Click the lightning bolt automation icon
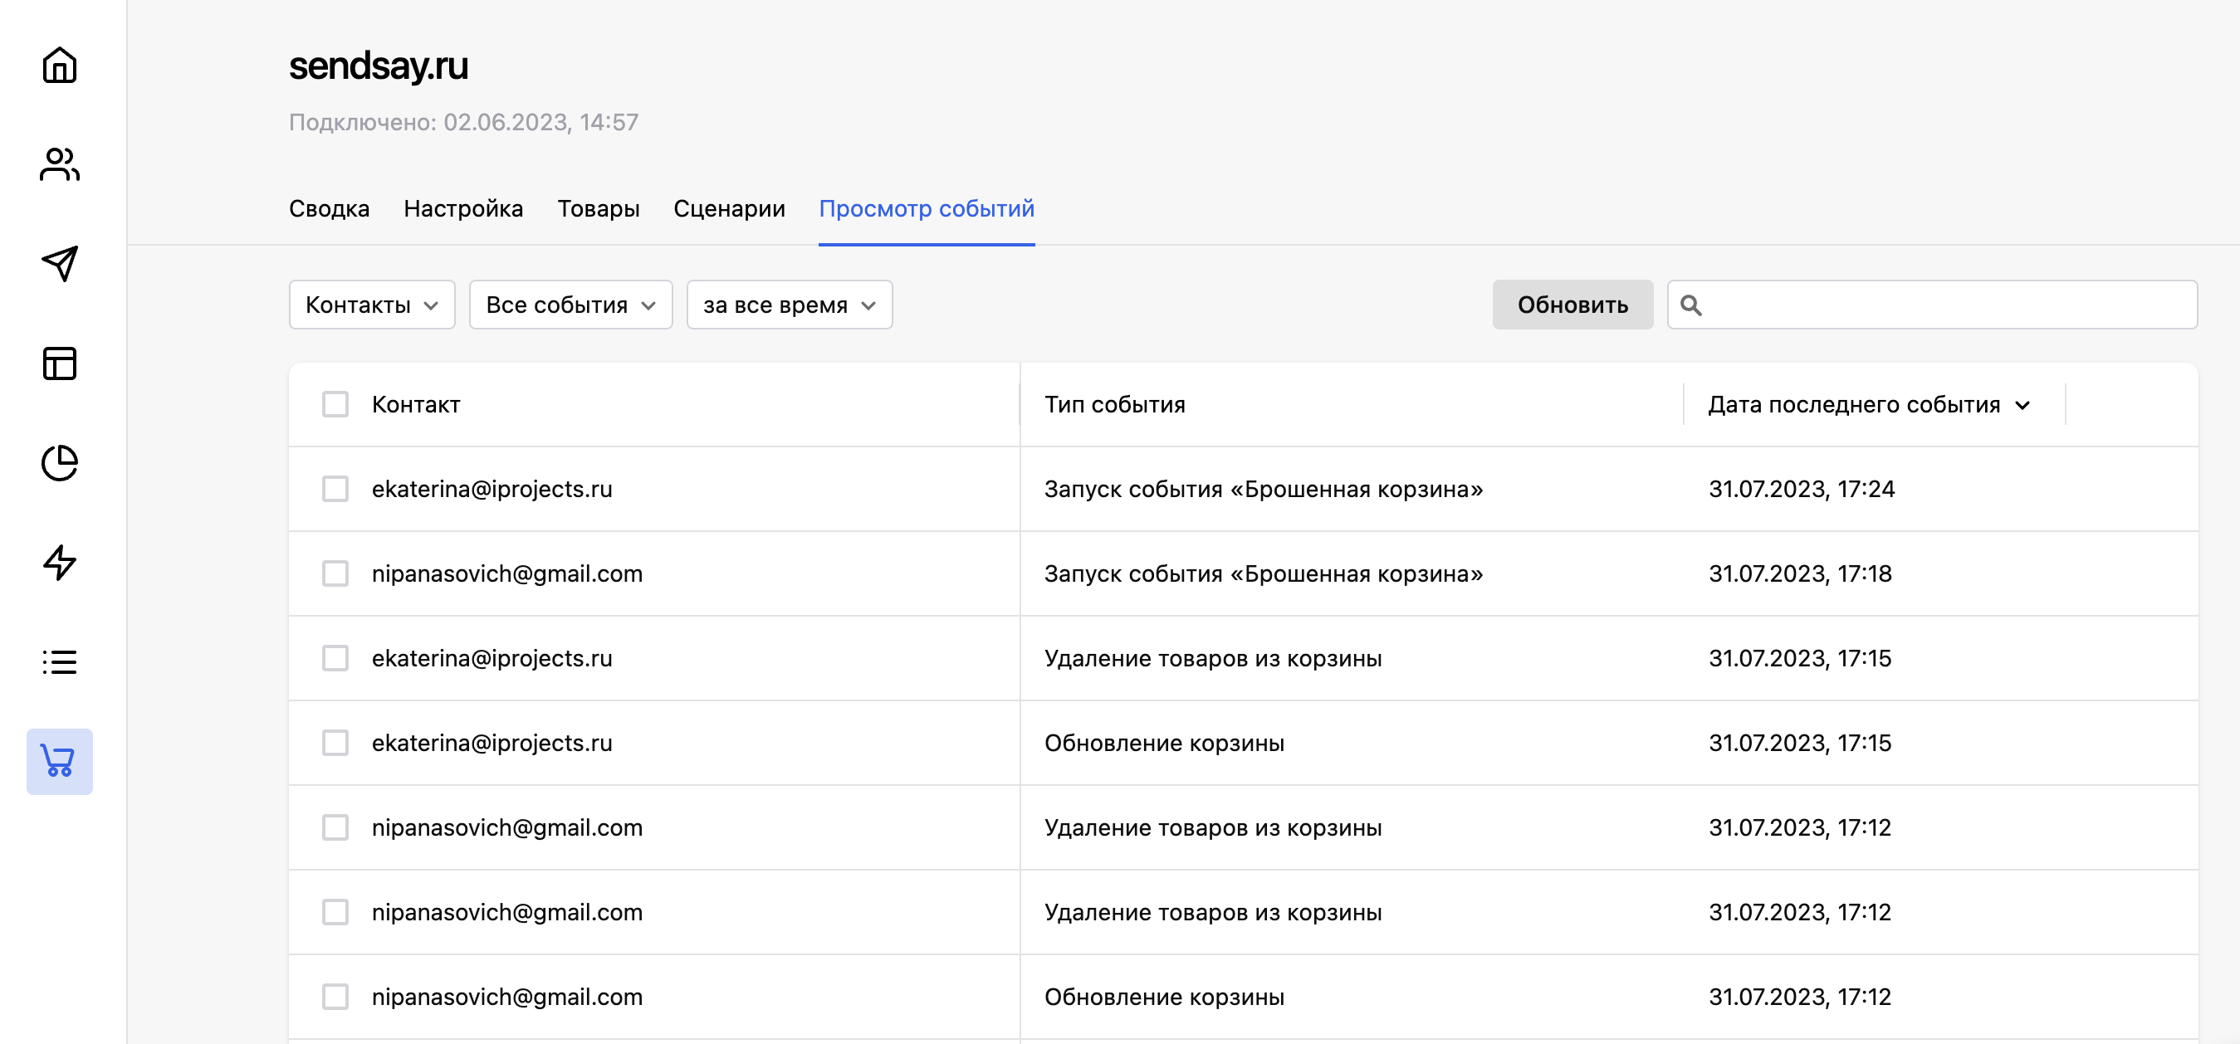2240x1044 pixels. click(x=59, y=563)
